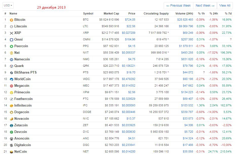Sort by Volume (24h) column header
The image size is (239, 154).
[184, 13]
